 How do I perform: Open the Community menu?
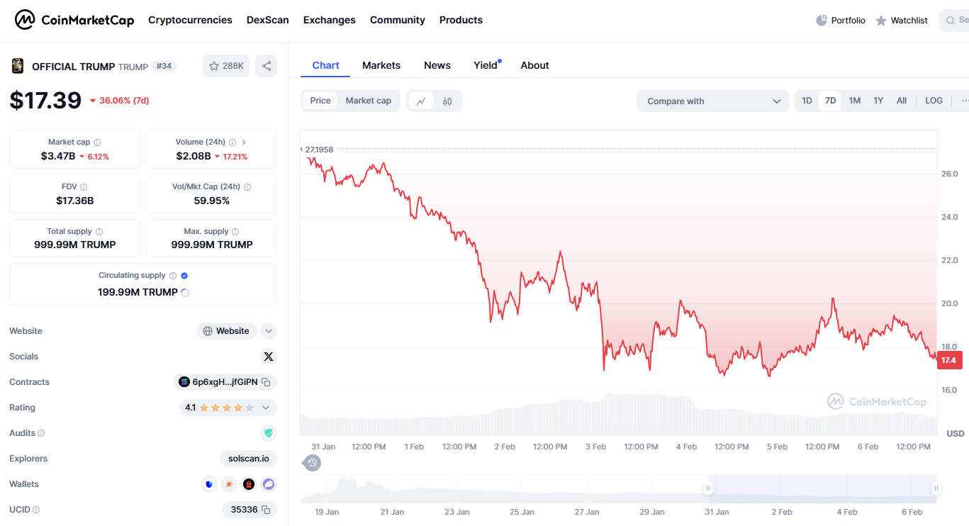398,20
